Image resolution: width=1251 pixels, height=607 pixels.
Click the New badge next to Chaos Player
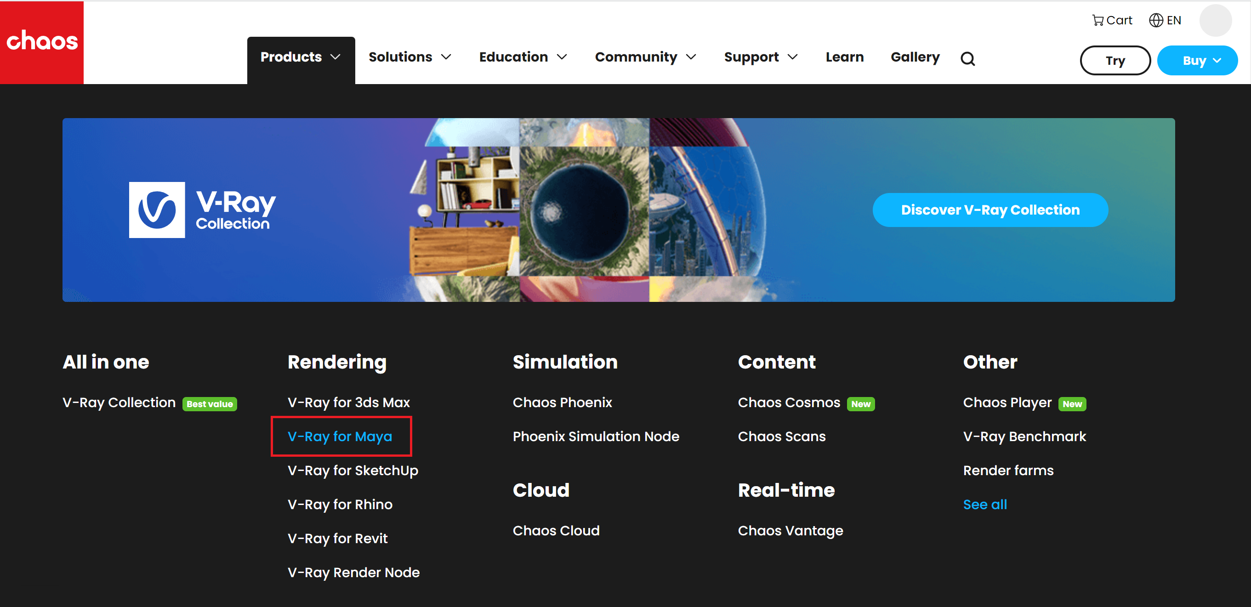tap(1072, 403)
